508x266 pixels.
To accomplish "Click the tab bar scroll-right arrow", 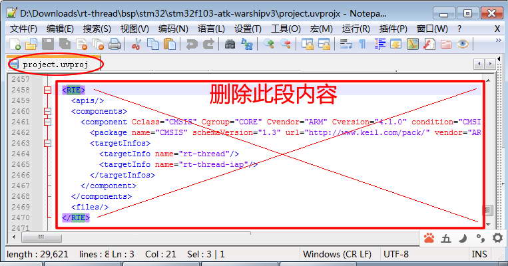I will coord(491,65).
